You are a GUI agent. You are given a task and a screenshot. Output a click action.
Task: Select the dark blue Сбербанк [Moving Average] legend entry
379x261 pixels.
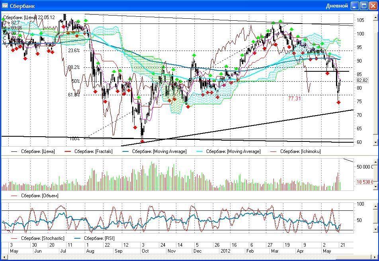(155, 151)
